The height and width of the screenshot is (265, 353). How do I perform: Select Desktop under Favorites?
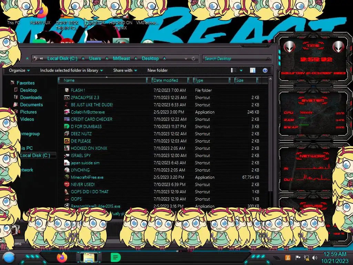[x=28, y=90]
